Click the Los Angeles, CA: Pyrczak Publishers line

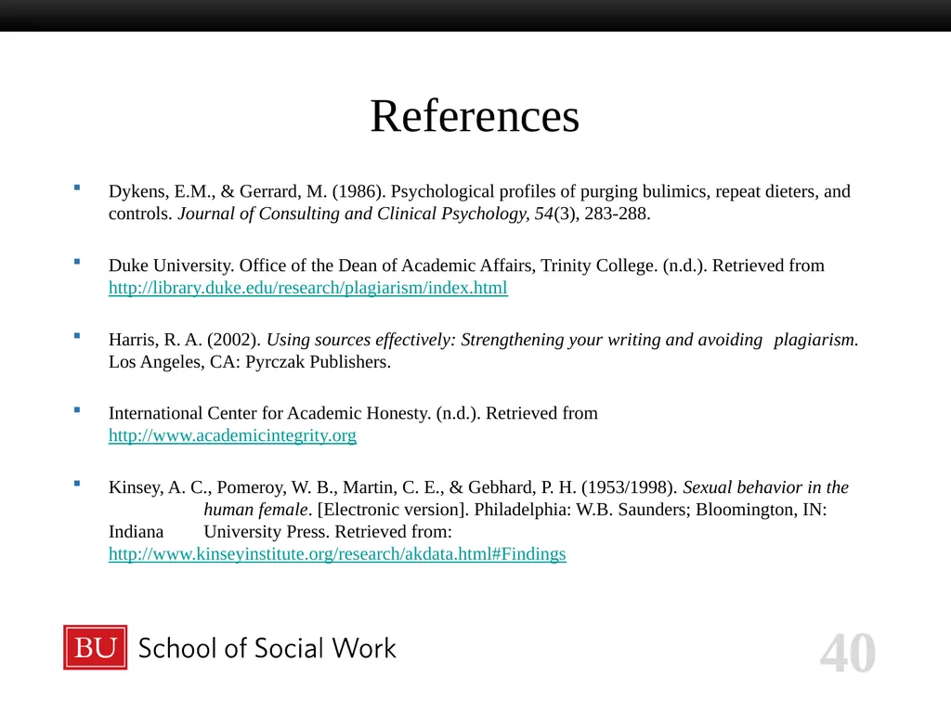tap(250, 362)
